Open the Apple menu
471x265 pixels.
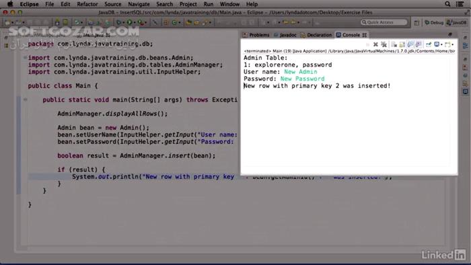pos(10,4)
